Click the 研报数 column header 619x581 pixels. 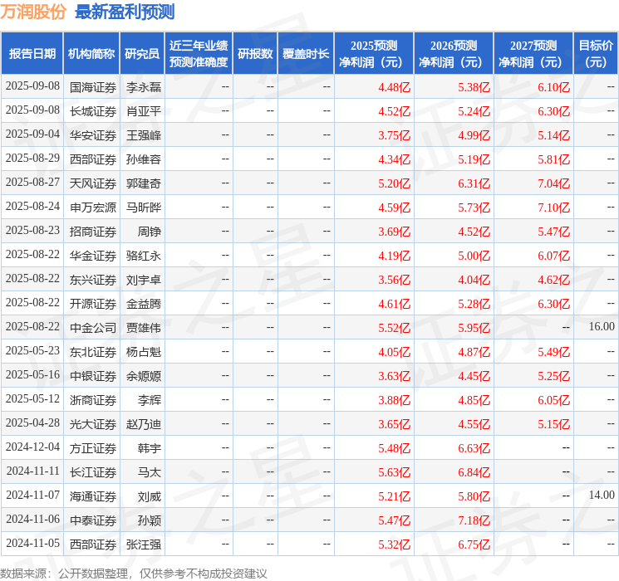(255, 54)
